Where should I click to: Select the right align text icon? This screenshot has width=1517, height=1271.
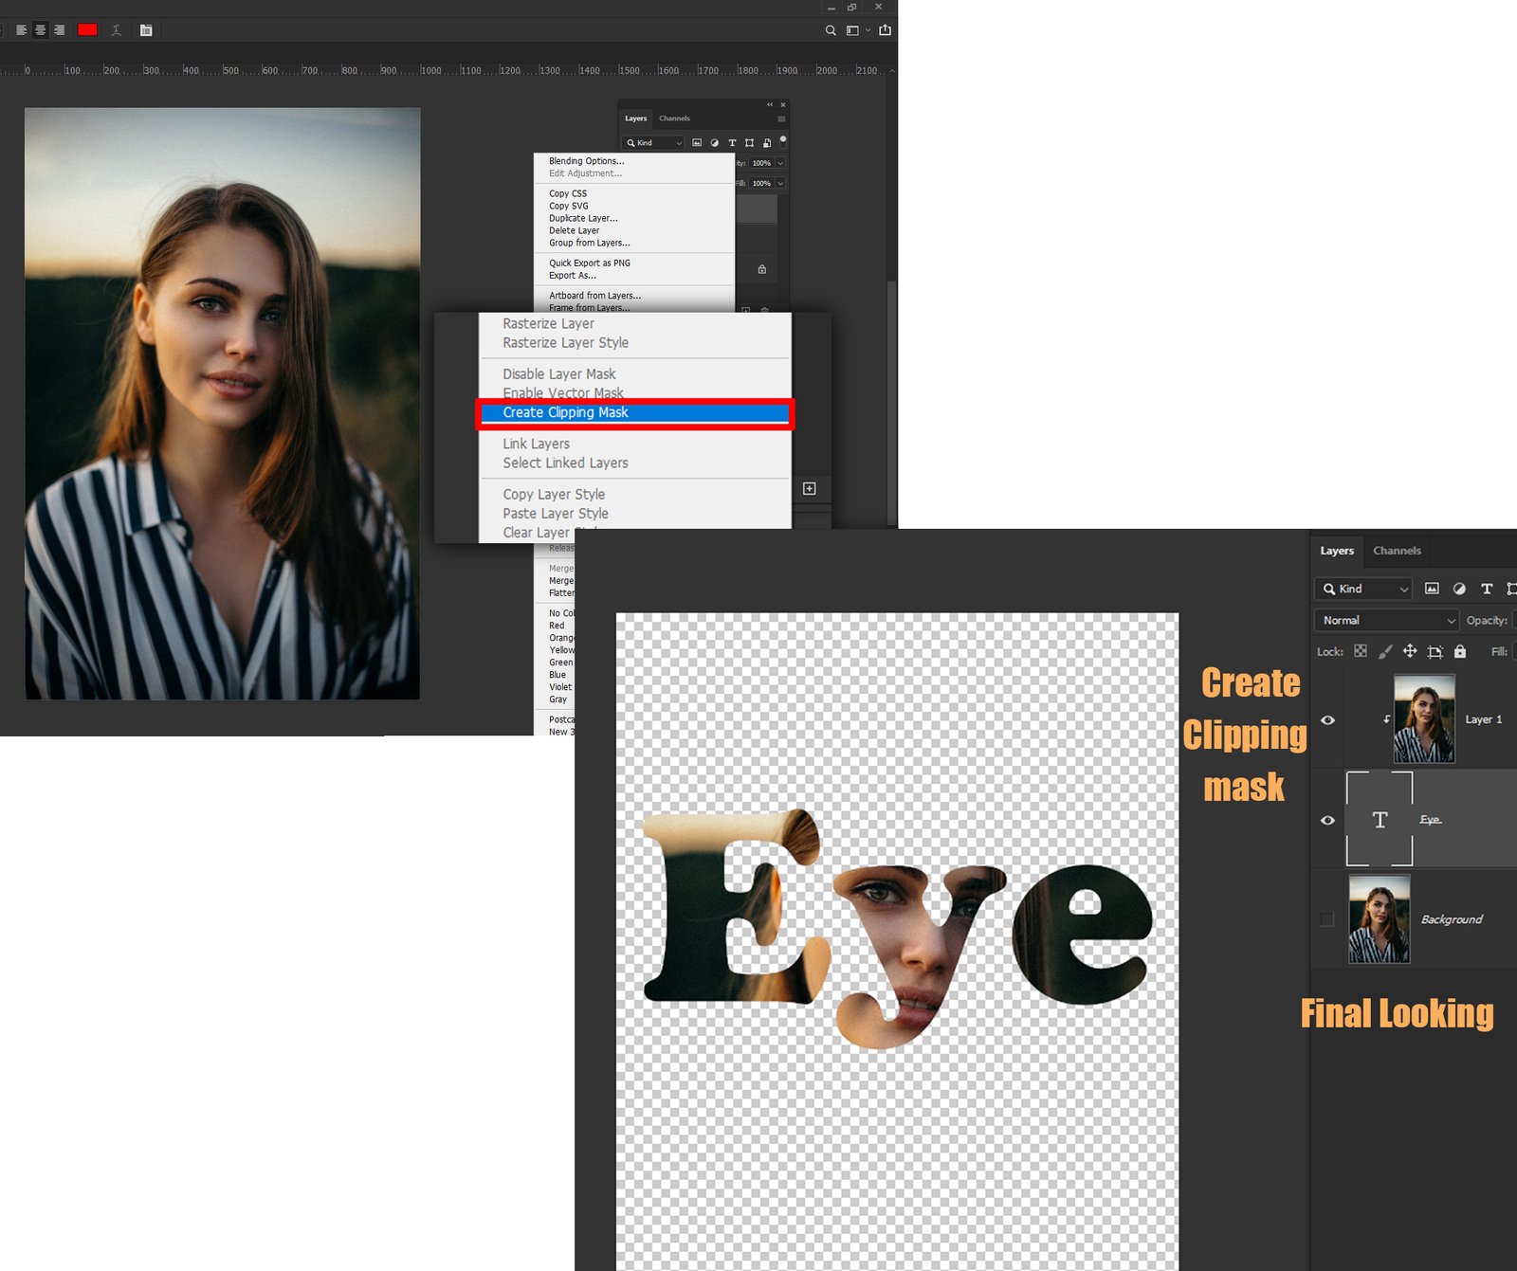pyautogui.click(x=59, y=30)
